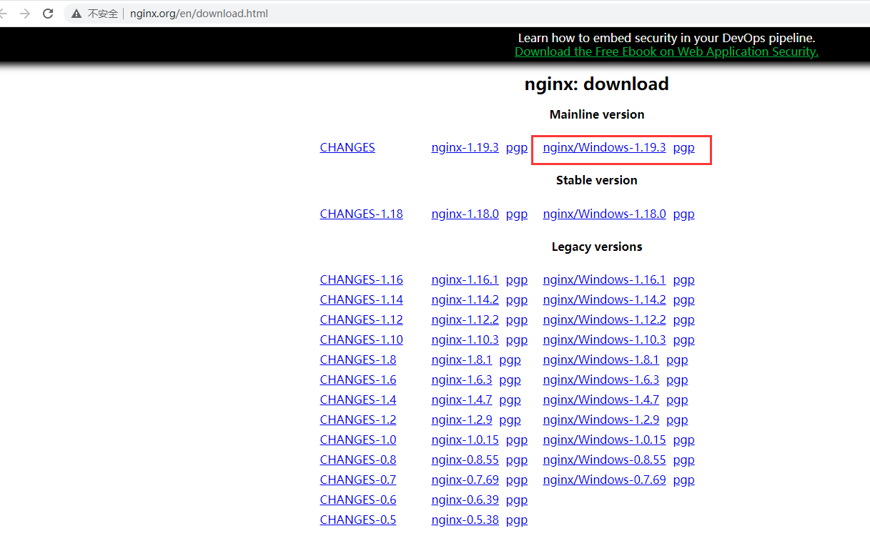Click the 'nginx: download' page heading

coord(596,84)
